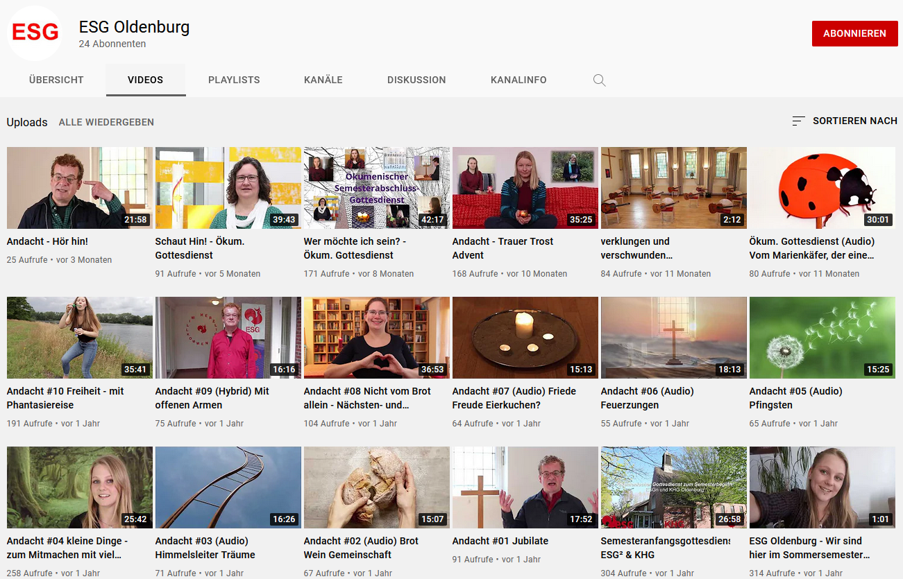Select the Videos tab
Image resolution: width=903 pixels, height=579 pixels.
(146, 80)
